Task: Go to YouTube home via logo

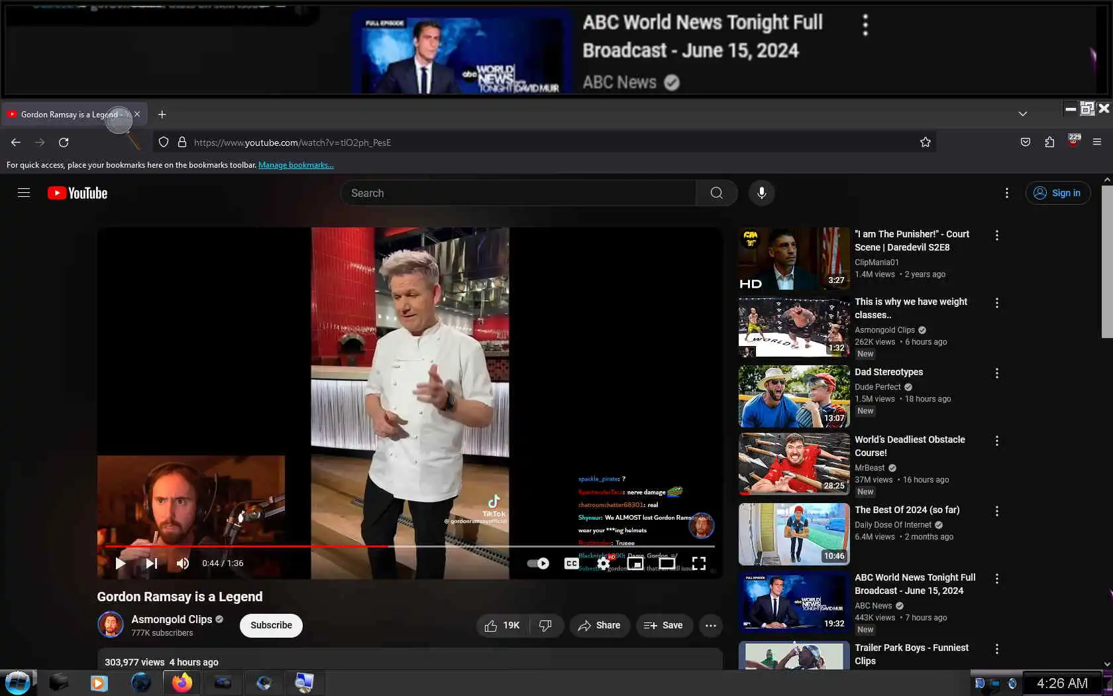Action: pos(78,193)
